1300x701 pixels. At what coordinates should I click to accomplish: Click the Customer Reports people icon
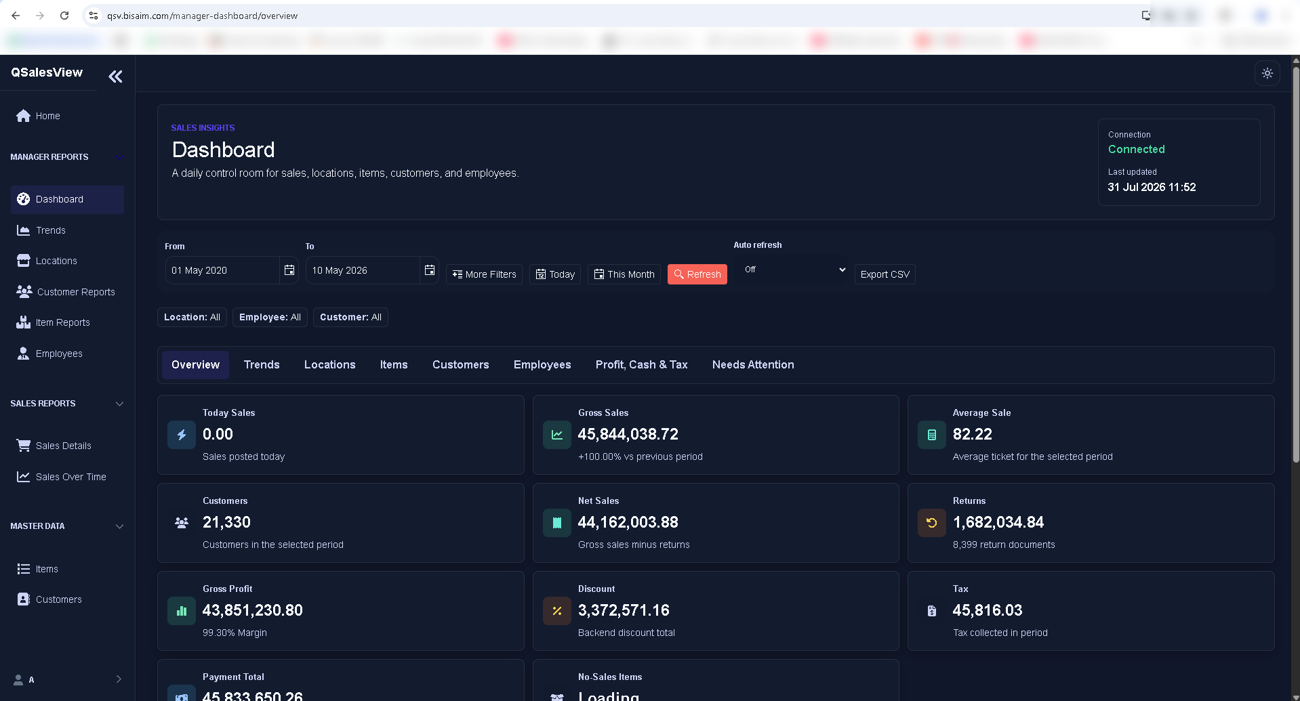pyautogui.click(x=24, y=292)
